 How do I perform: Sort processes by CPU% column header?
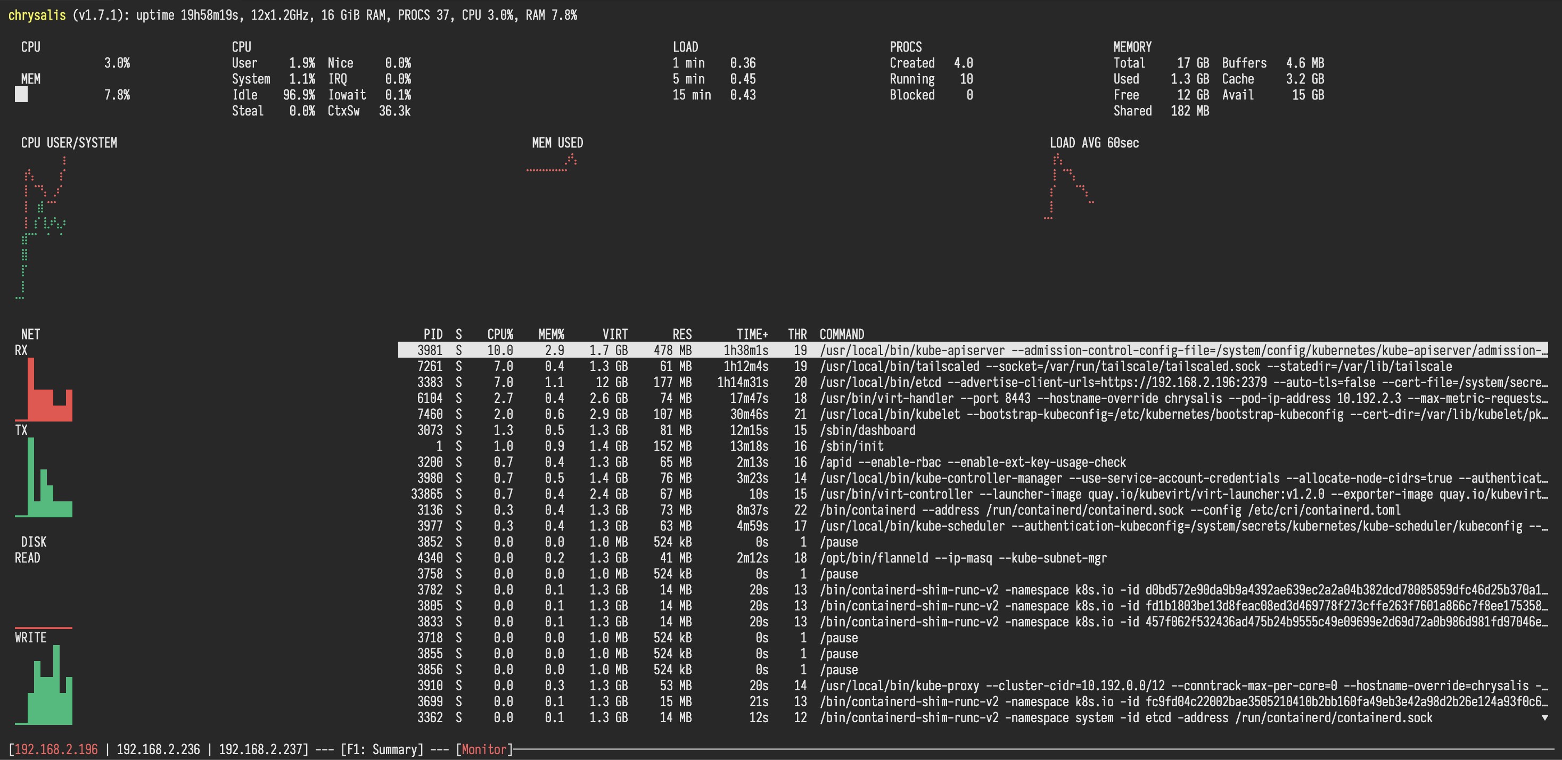500,335
